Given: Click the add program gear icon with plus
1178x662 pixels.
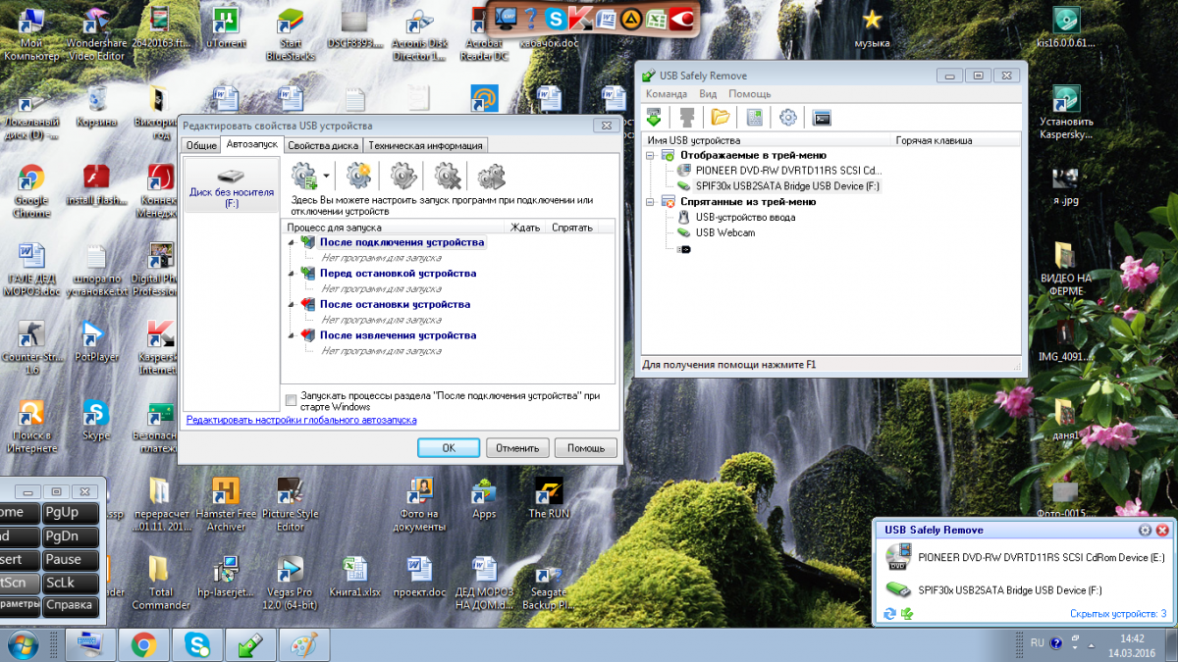Looking at the screenshot, I should tap(303, 177).
